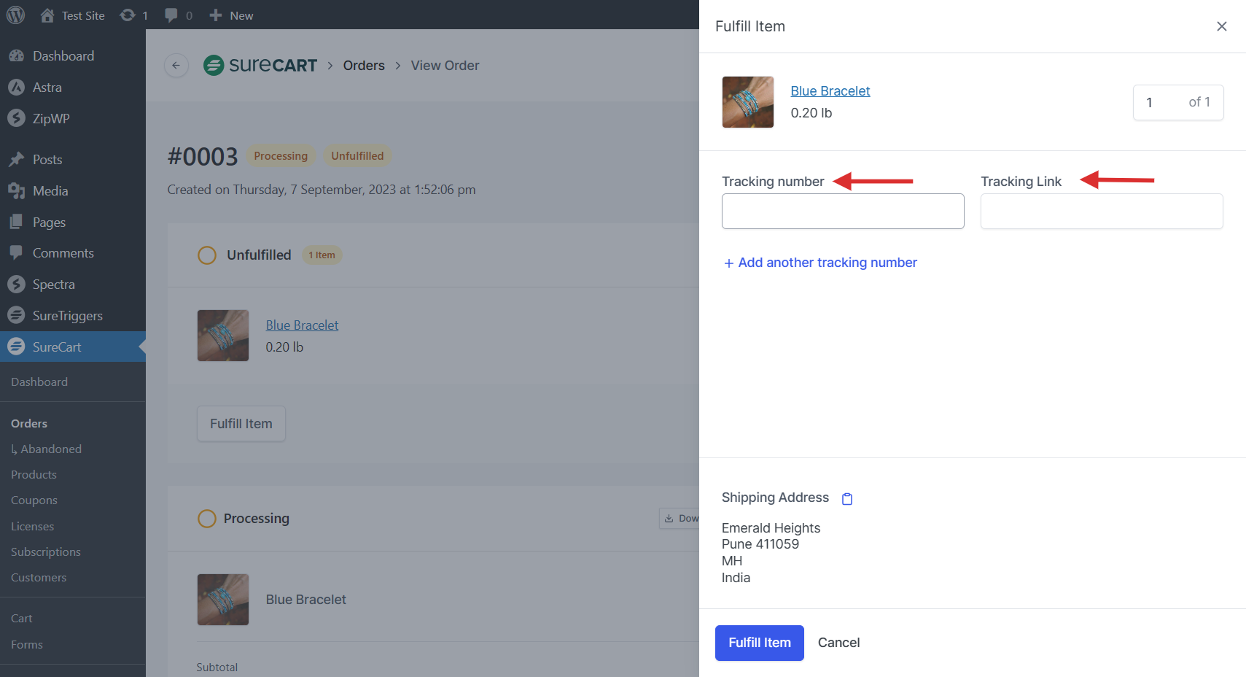Screen dimensions: 1246x677
Task: Open the Spectra menu item
Action: pyautogui.click(x=53, y=285)
